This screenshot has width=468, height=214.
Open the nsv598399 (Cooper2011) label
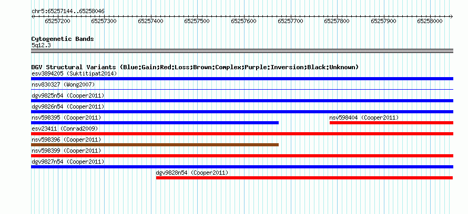(x=66, y=151)
